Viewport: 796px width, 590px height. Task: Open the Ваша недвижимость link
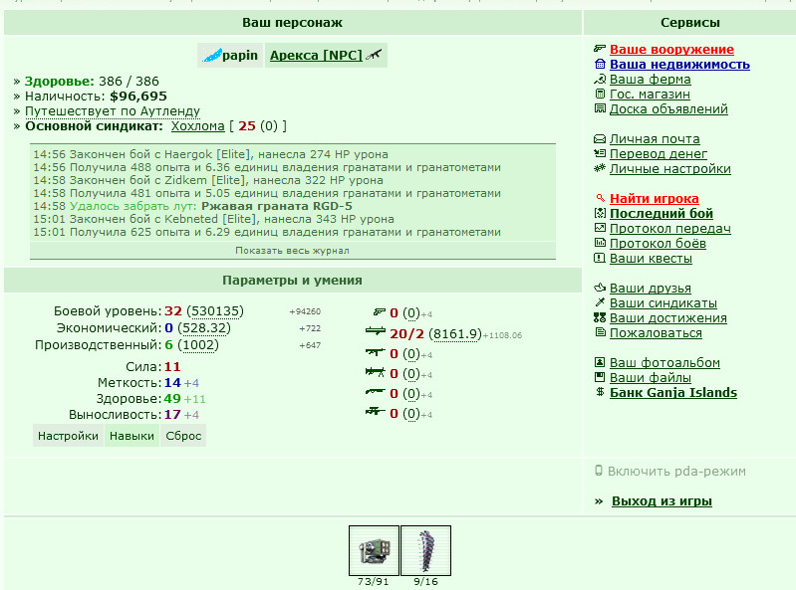point(679,65)
